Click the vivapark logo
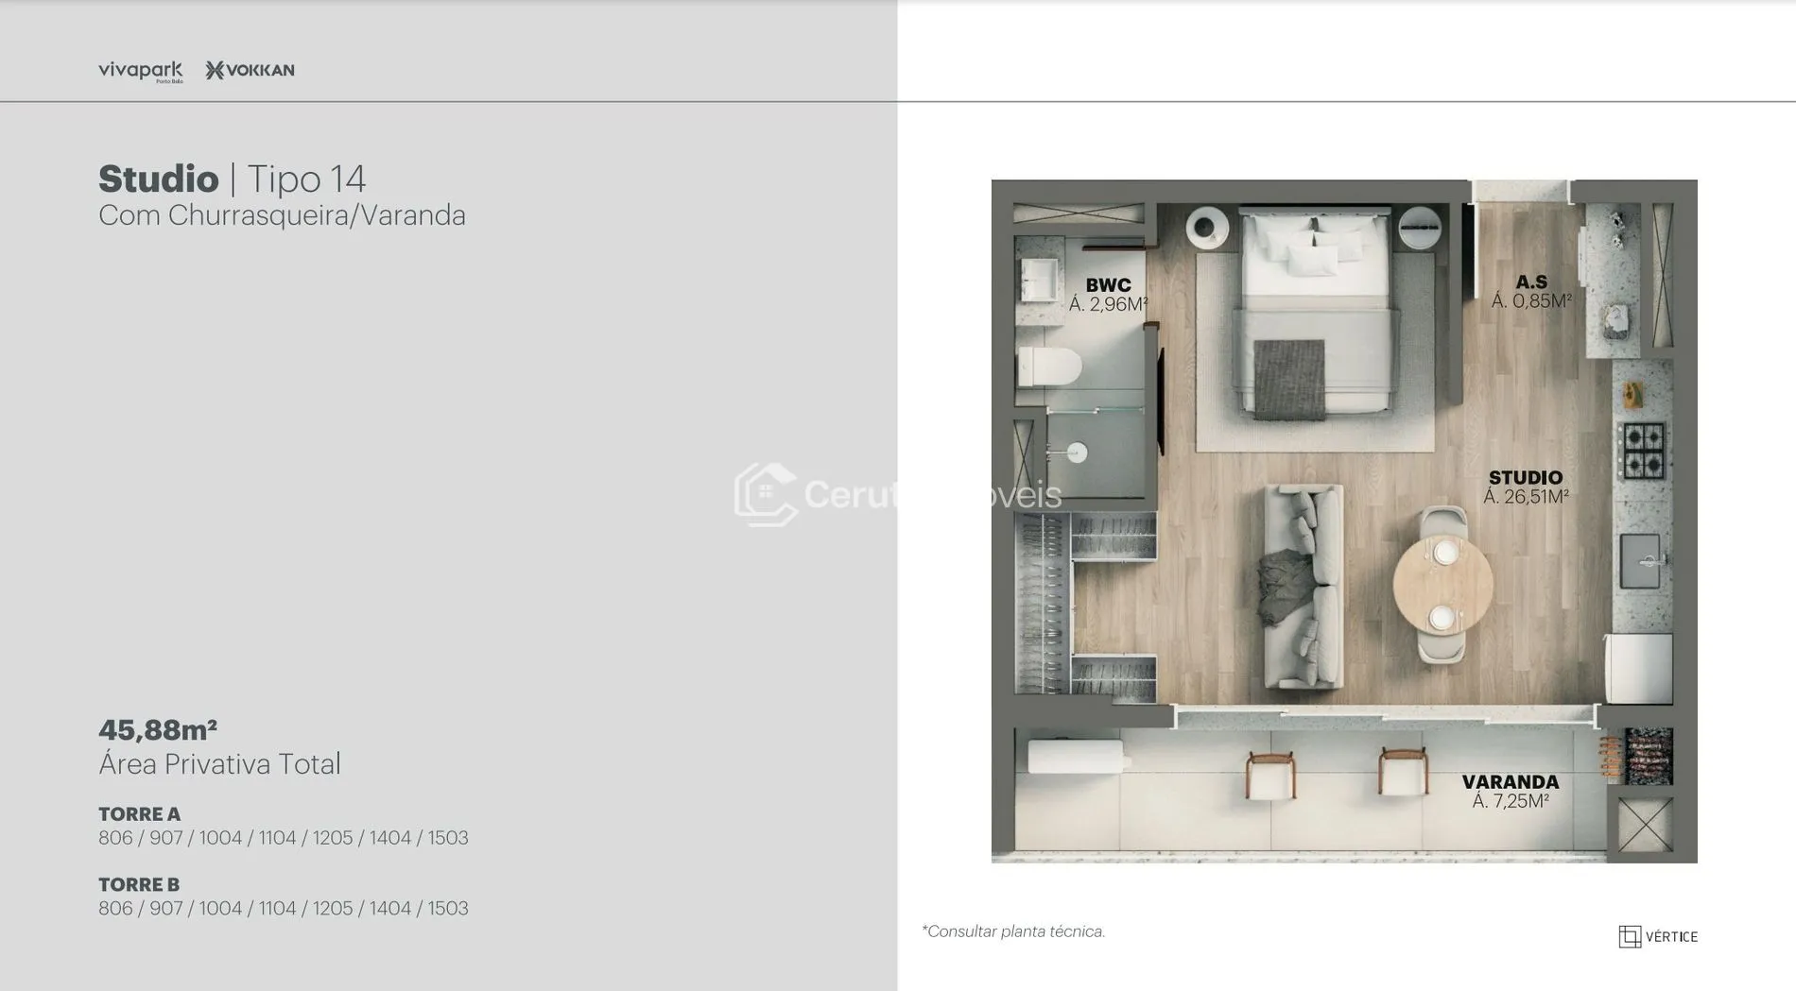Viewport: 1796px width, 991px height. click(140, 71)
